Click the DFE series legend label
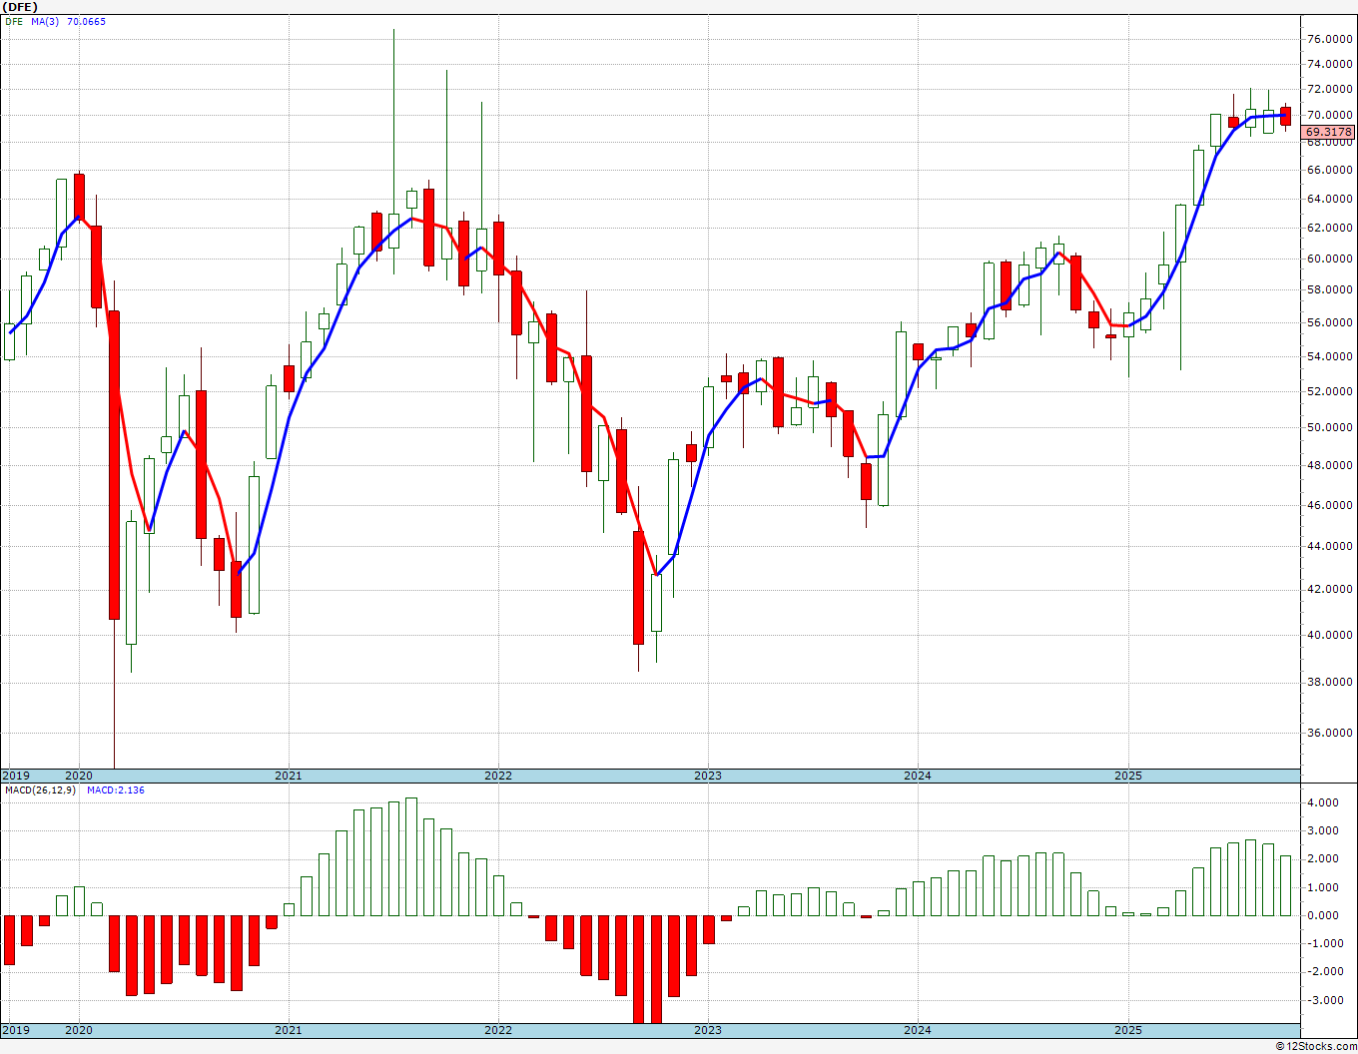This screenshot has height=1054, width=1358. click(14, 21)
